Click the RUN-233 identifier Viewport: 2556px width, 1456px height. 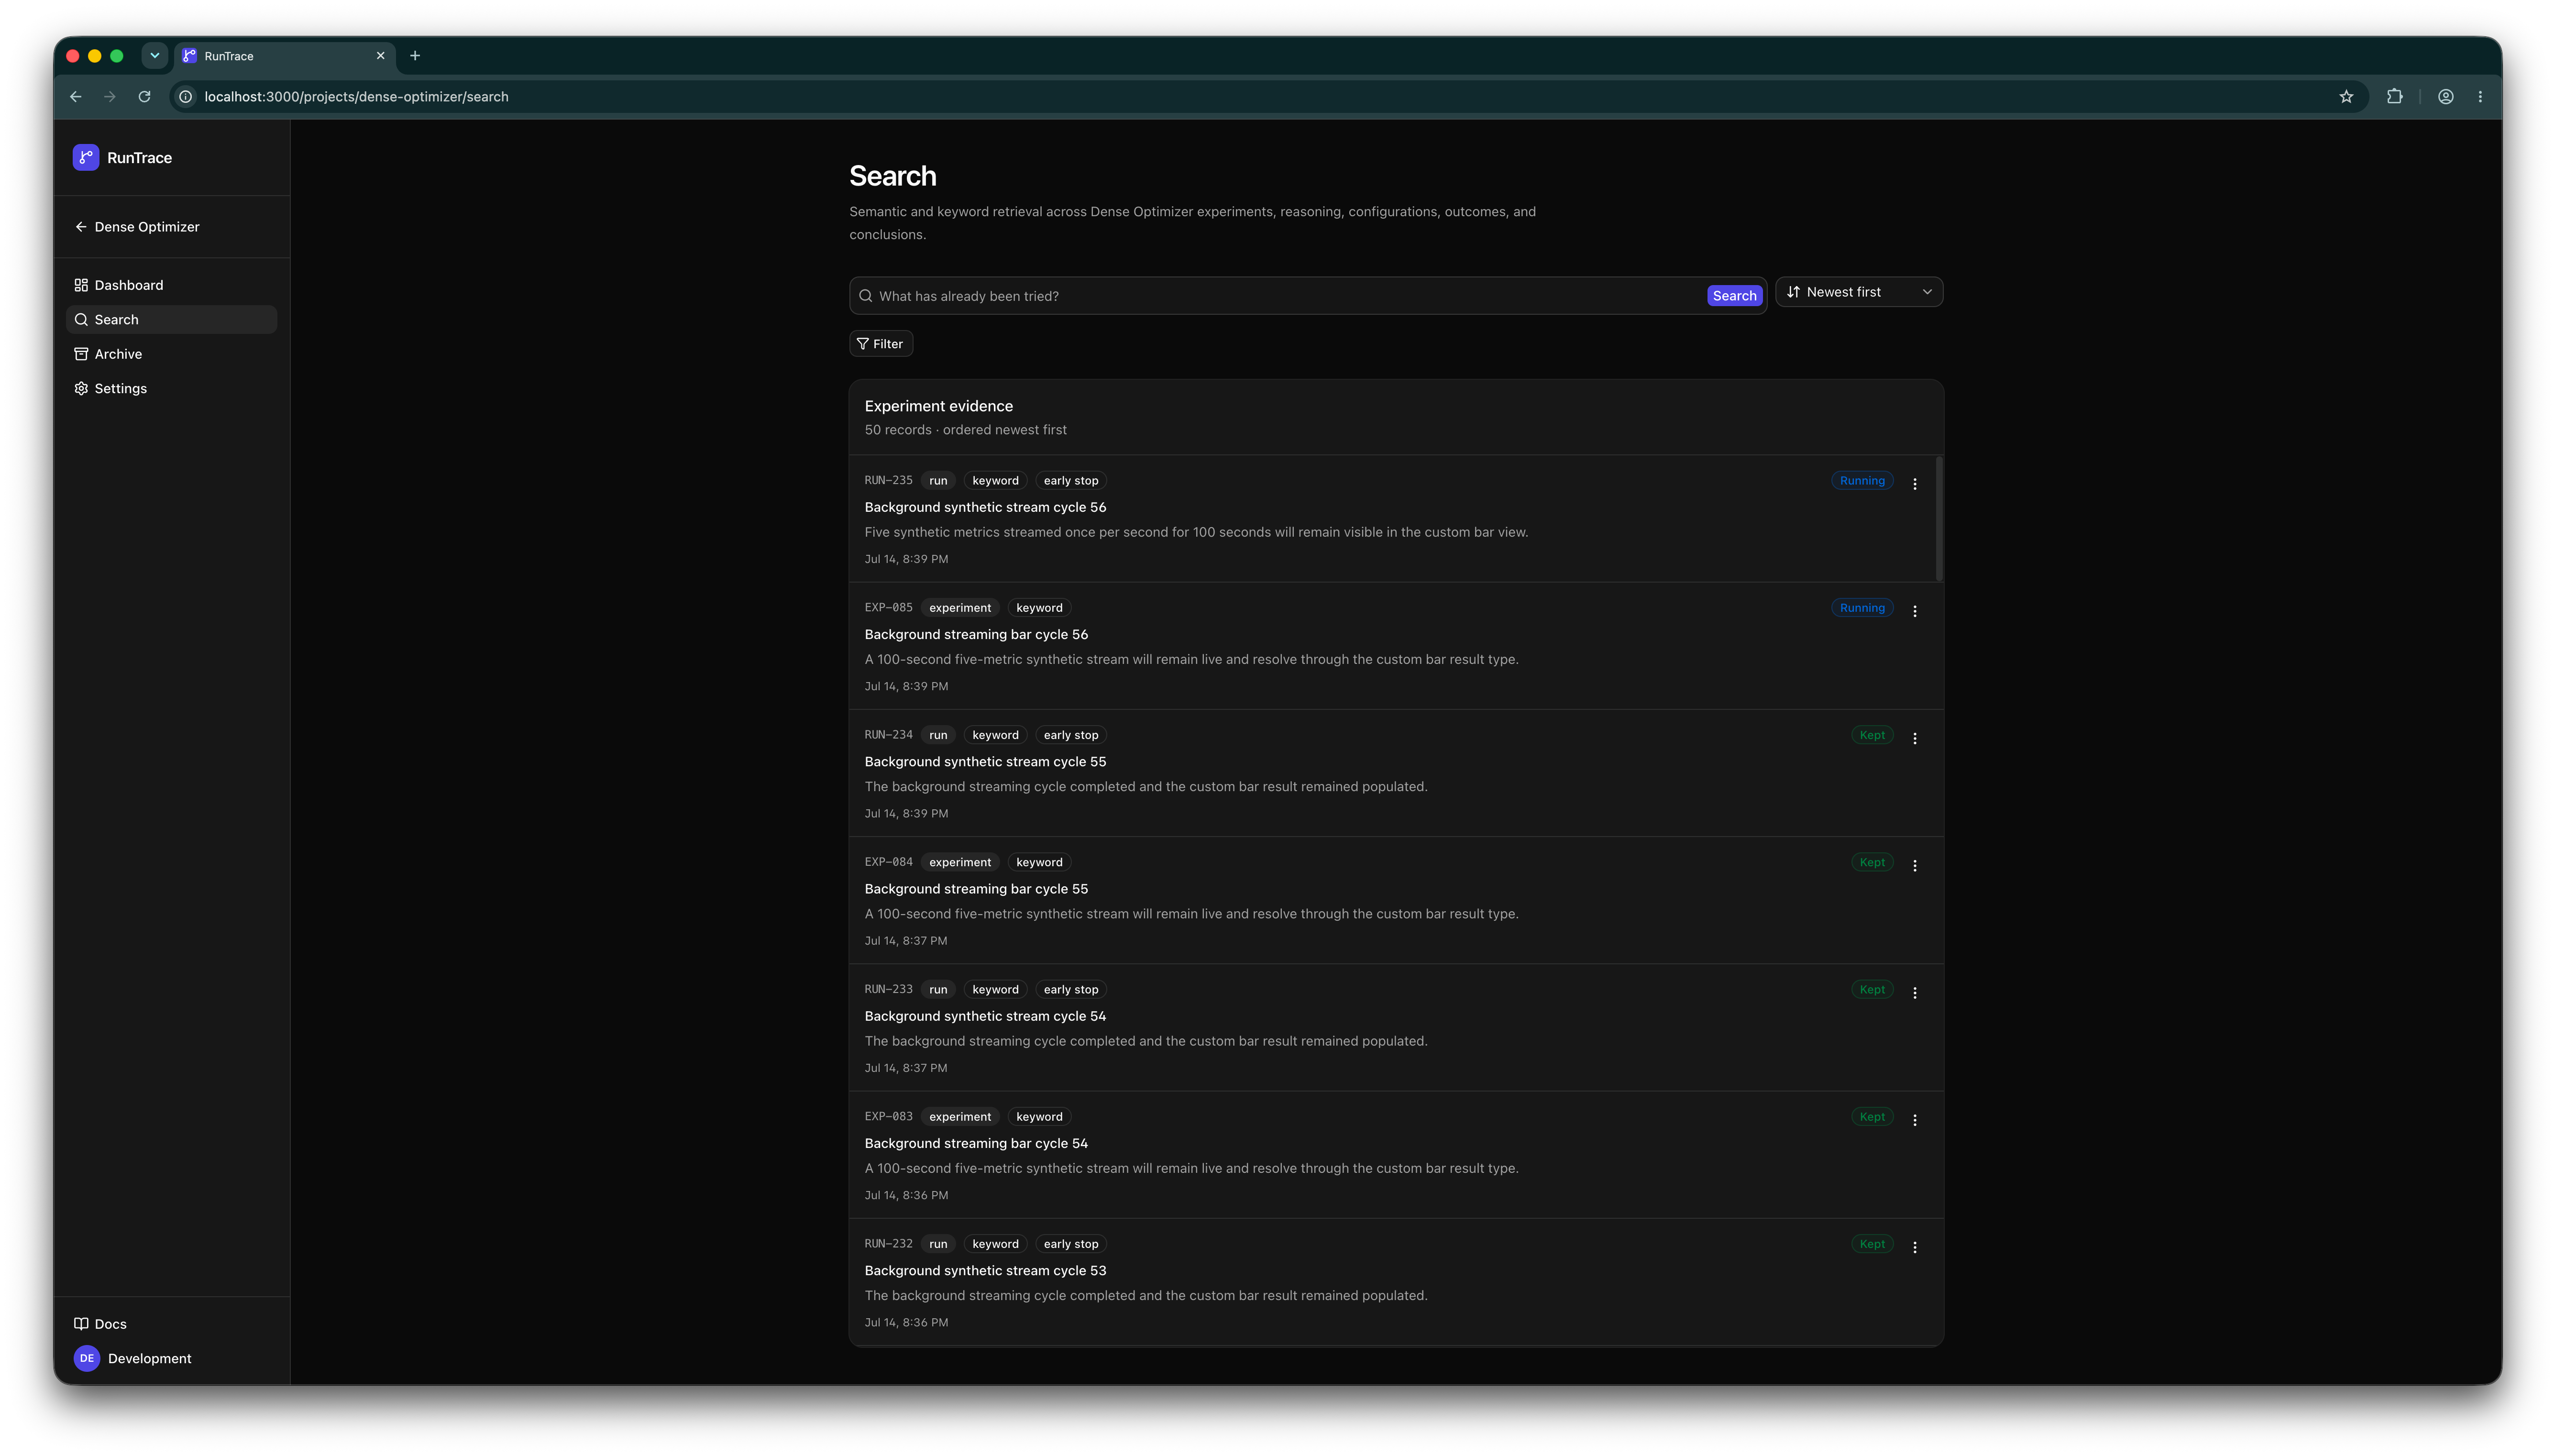(888, 989)
